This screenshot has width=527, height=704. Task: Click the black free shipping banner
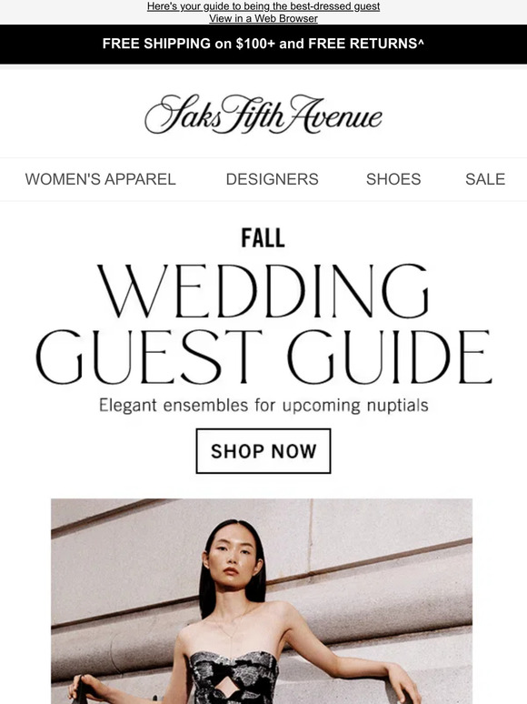pyautogui.click(x=263, y=44)
